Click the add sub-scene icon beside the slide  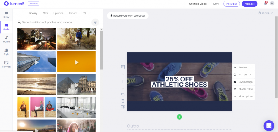click(x=123, y=67)
